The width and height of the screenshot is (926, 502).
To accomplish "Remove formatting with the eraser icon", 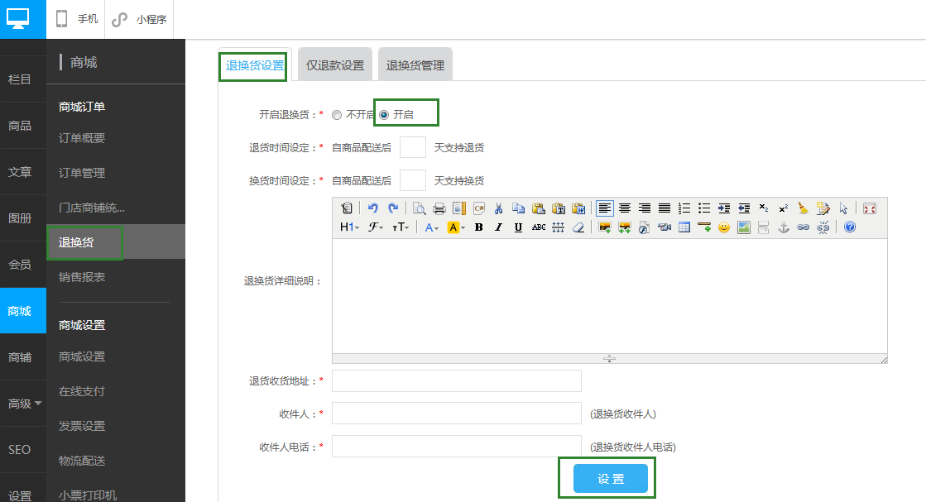I will pyautogui.click(x=578, y=227).
